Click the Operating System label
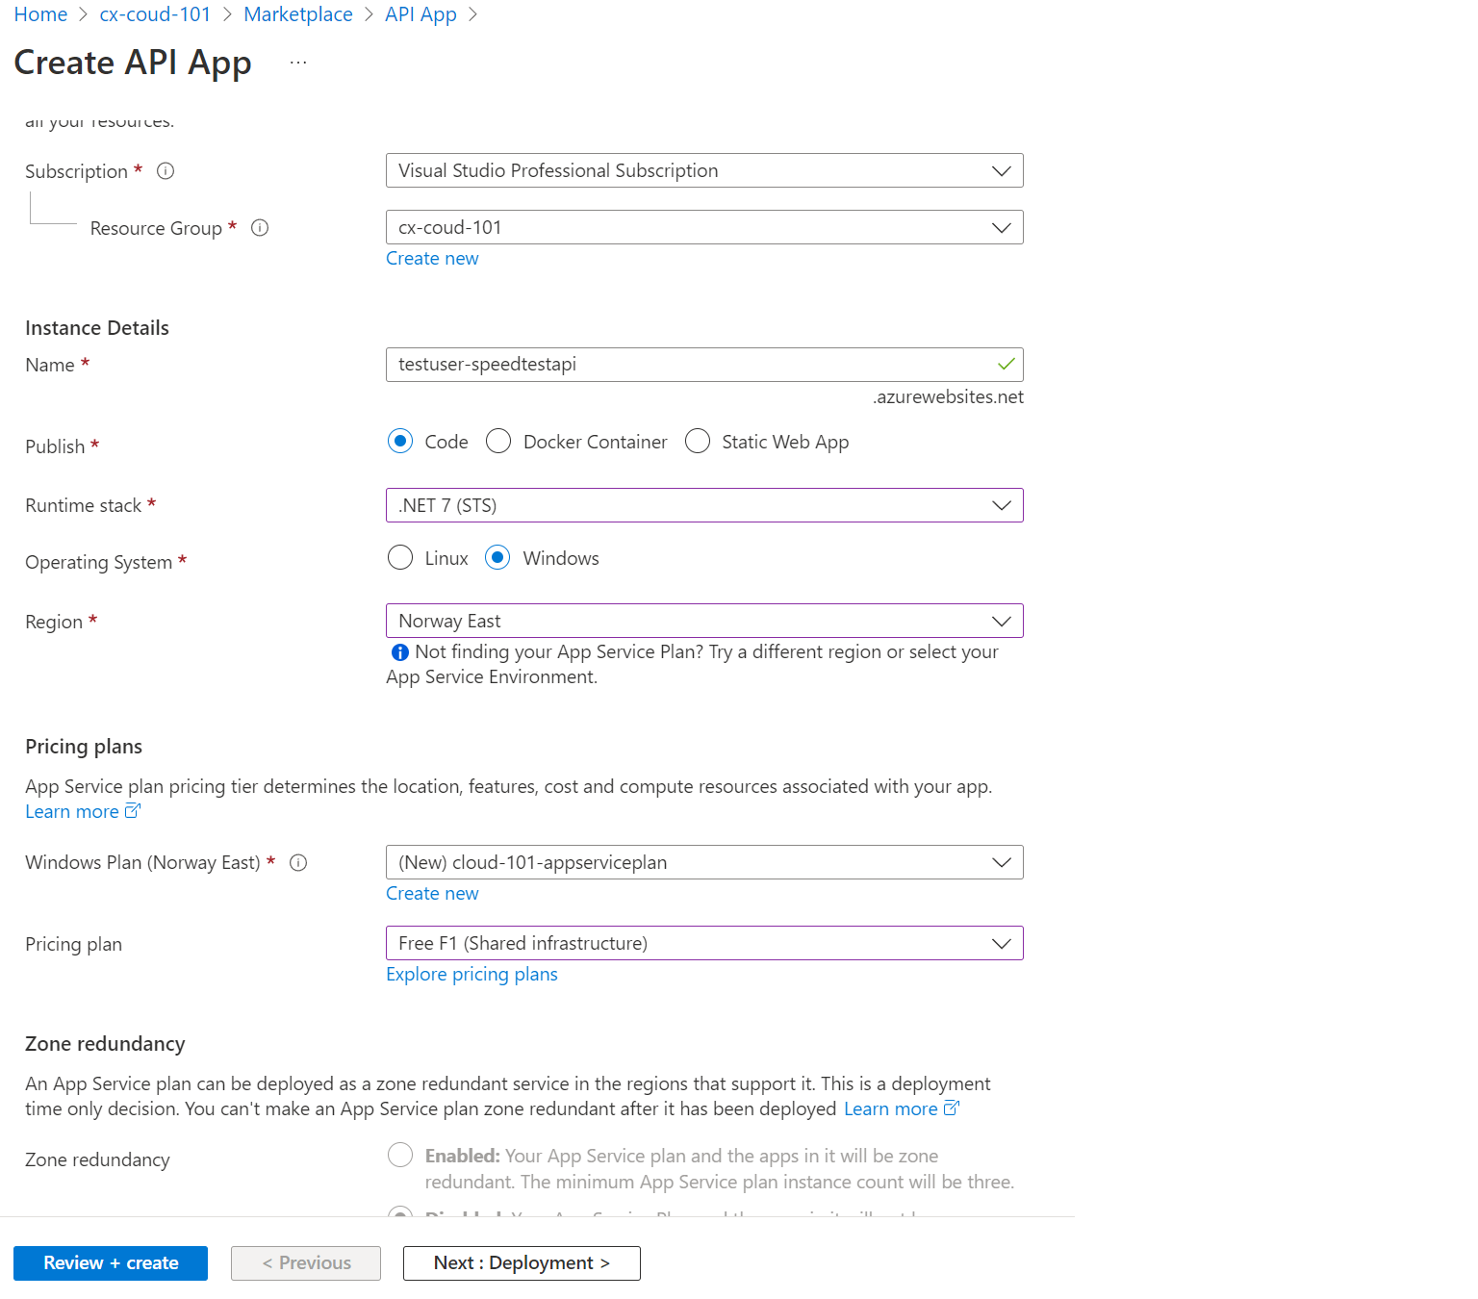This screenshot has width=1478, height=1299. (x=98, y=562)
